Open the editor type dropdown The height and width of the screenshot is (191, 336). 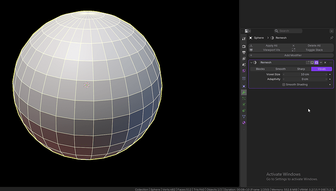pos(247,31)
